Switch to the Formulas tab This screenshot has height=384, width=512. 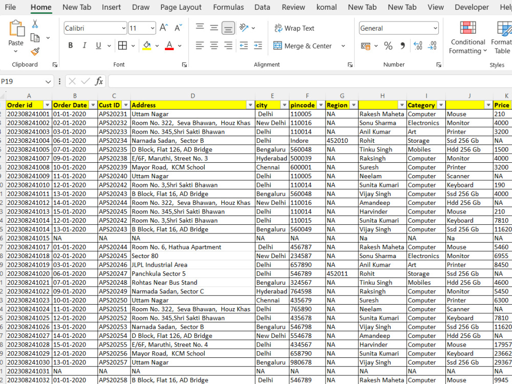[228, 7]
